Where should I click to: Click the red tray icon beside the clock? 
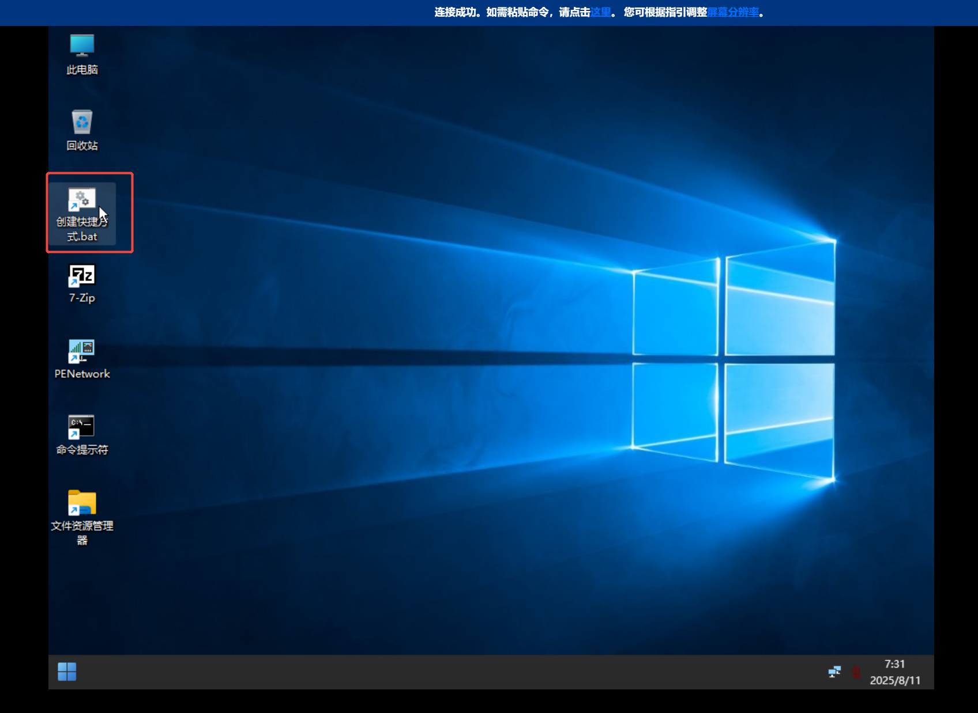click(x=856, y=672)
